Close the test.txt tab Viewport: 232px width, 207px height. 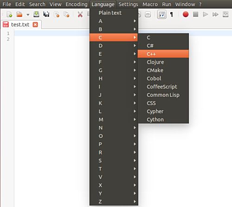click(x=35, y=25)
